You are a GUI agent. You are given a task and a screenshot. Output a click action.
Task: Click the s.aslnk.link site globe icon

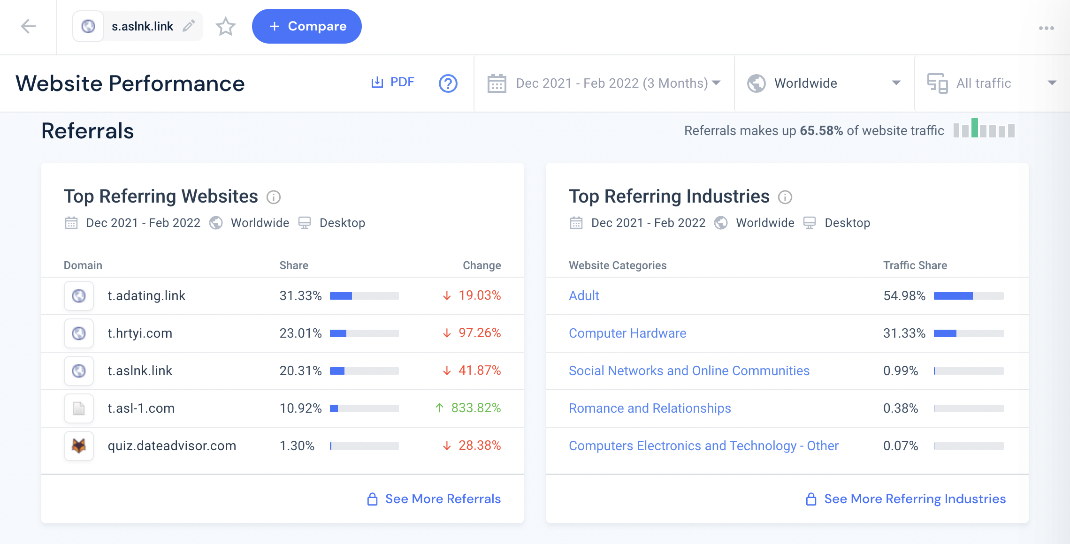click(88, 26)
